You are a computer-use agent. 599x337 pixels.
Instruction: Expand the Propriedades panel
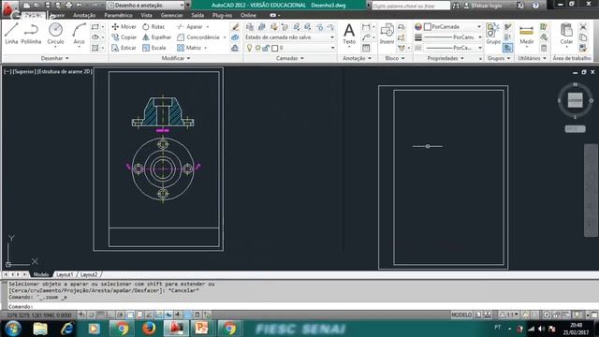[446, 58]
